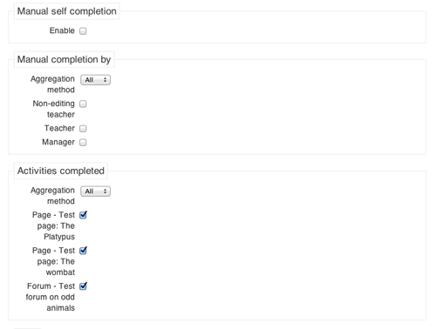Click the Enable label text

(x=62, y=30)
